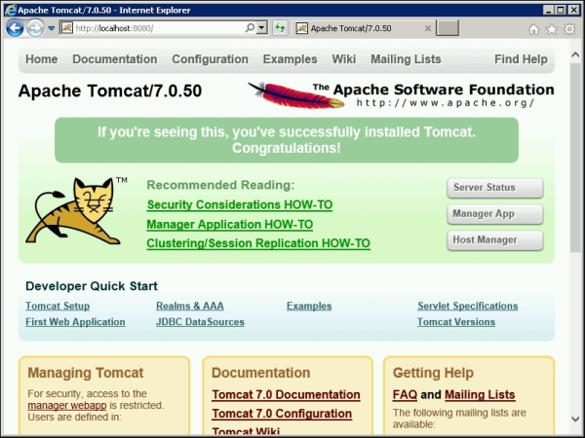The width and height of the screenshot is (585, 438).
Task: Click the Getting Help heading
Action: pos(433,373)
